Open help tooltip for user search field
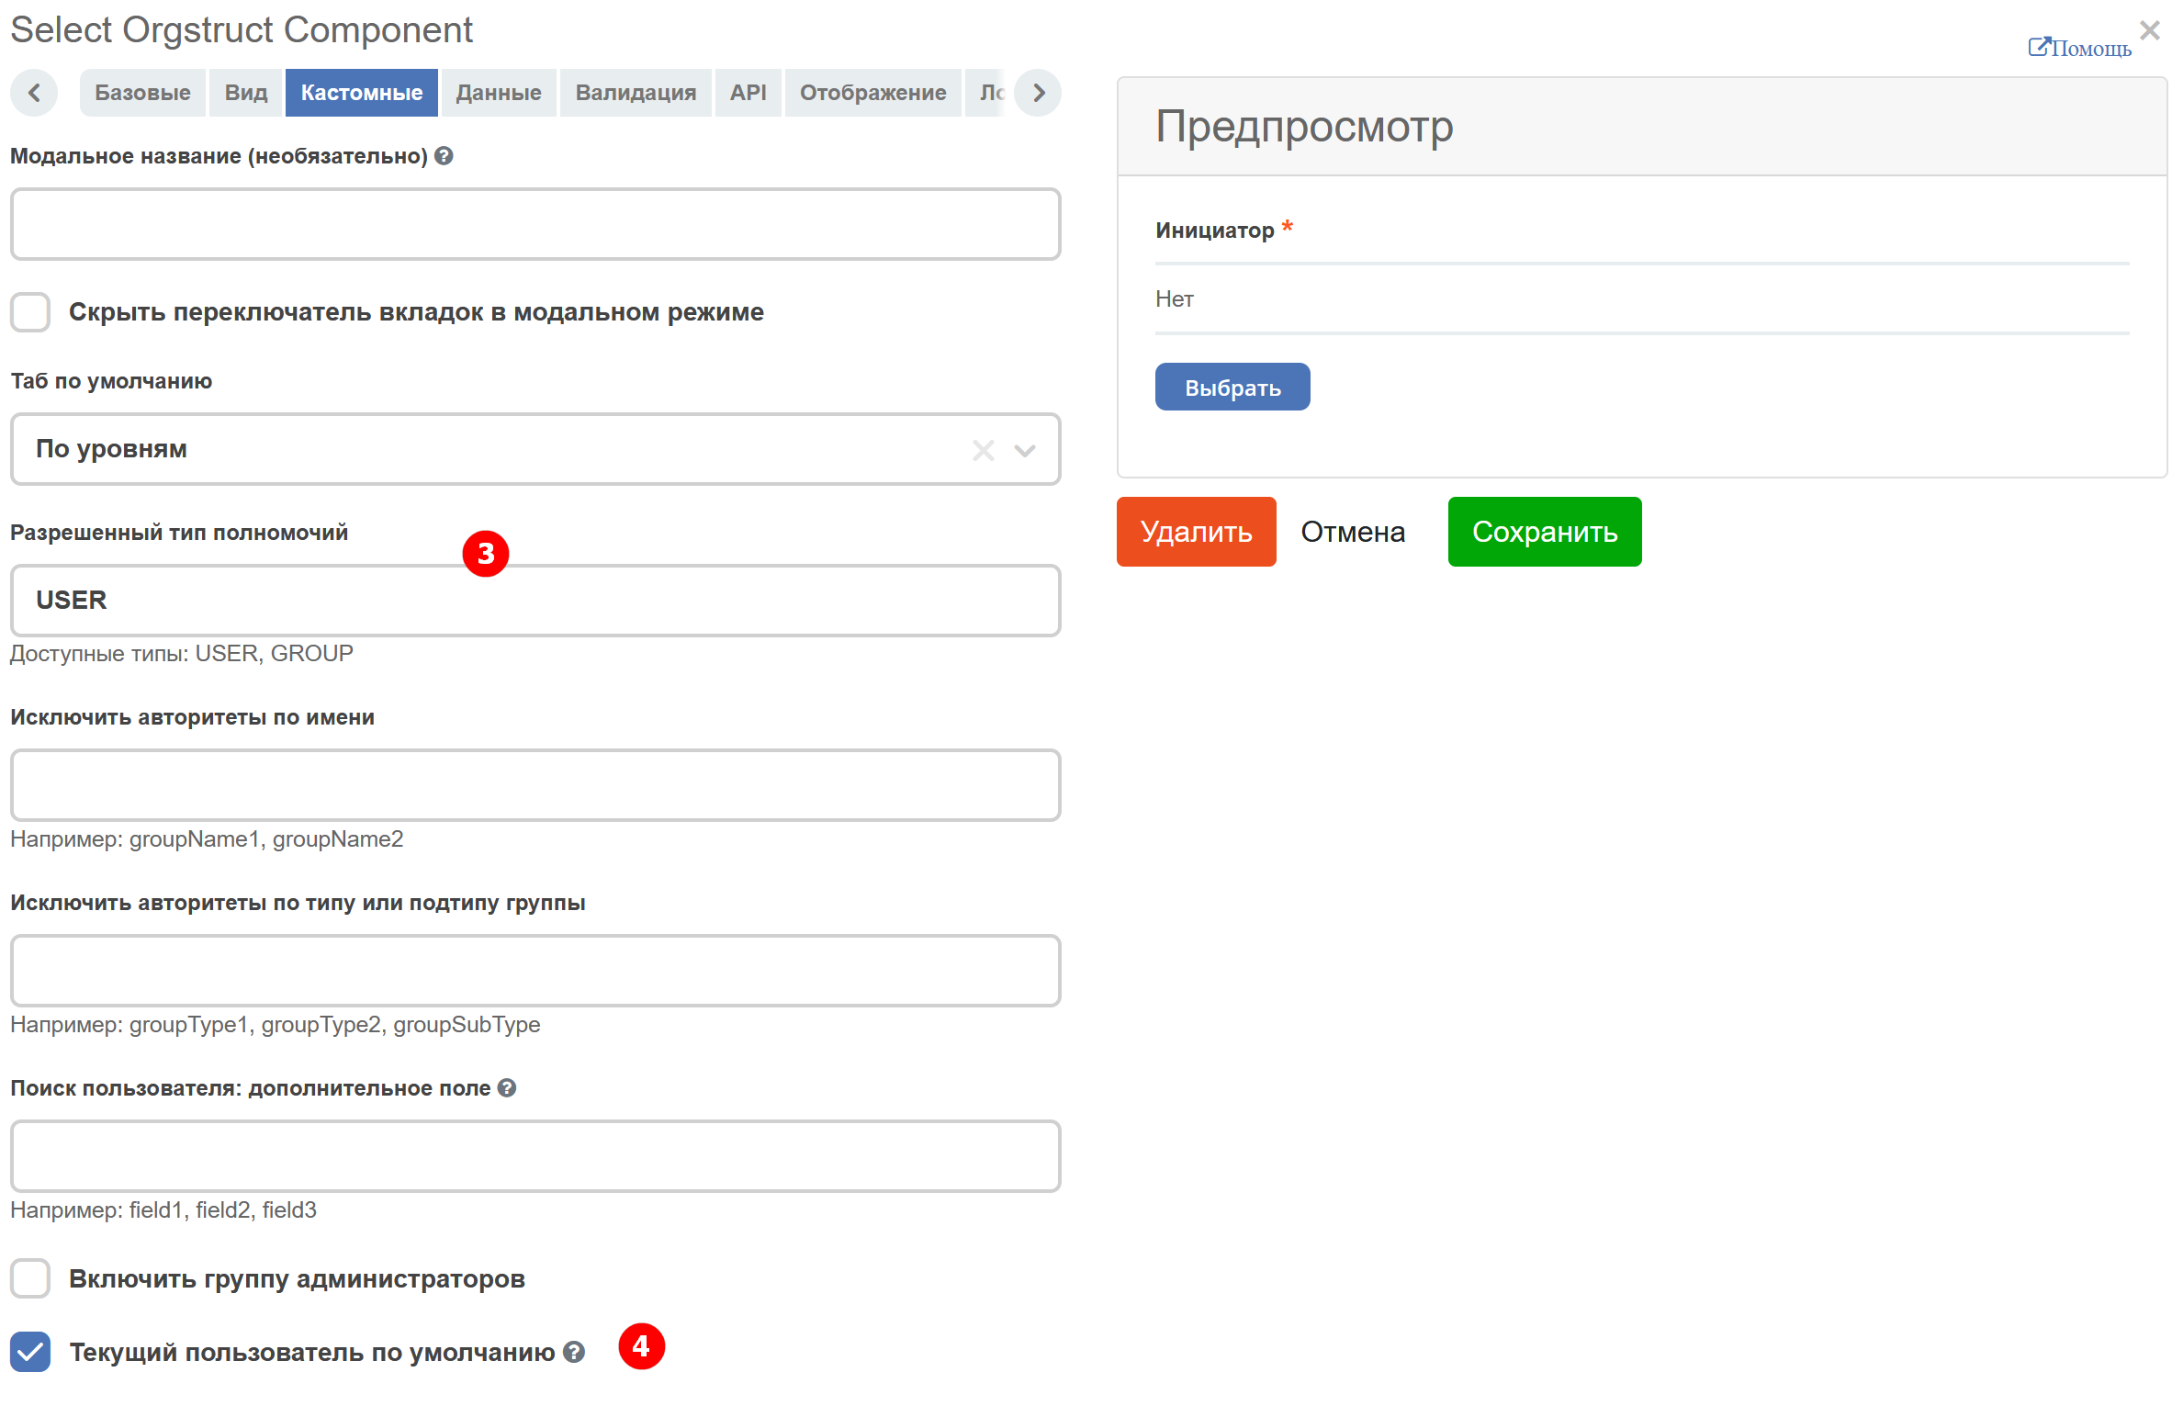 pyautogui.click(x=507, y=1088)
